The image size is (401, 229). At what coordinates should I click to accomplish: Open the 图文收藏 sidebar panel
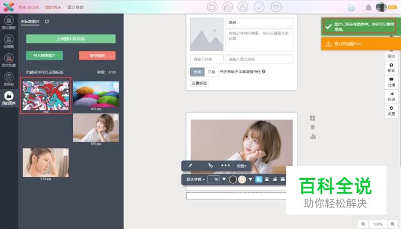point(9,60)
